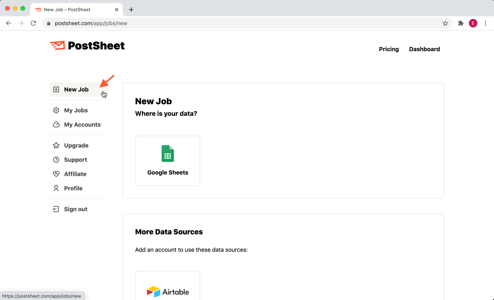Open Profile from the sidebar
The height and width of the screenshot is (300, 494).
(73, 188)
